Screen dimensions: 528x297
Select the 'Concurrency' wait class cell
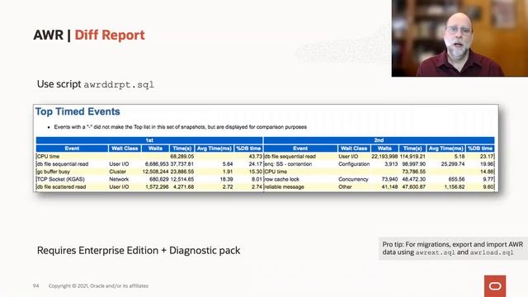tap(353, 180)
